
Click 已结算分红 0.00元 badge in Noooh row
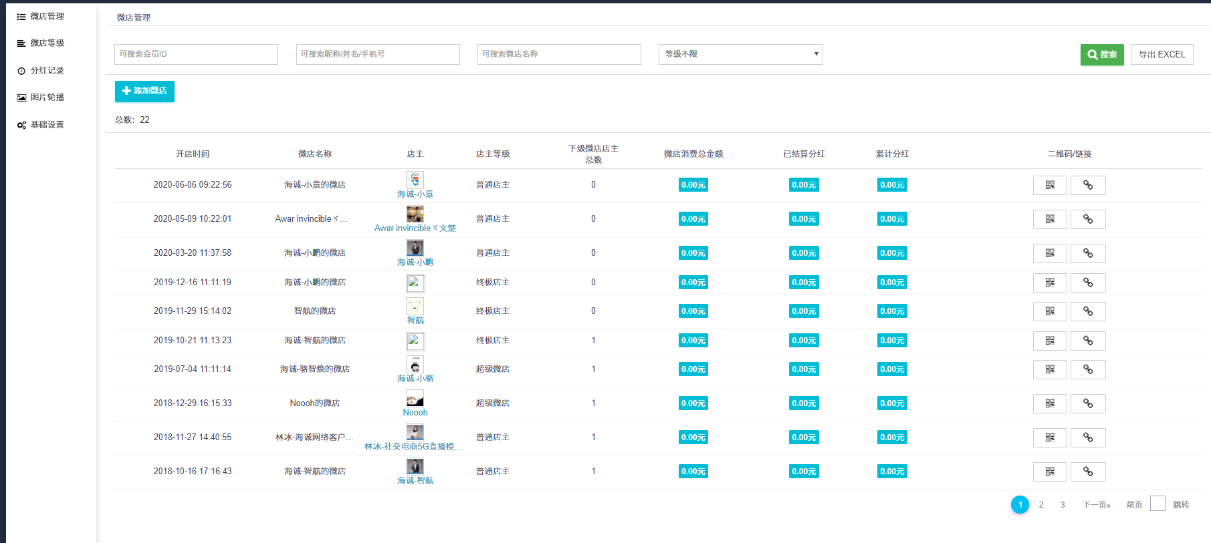(804, 403)
